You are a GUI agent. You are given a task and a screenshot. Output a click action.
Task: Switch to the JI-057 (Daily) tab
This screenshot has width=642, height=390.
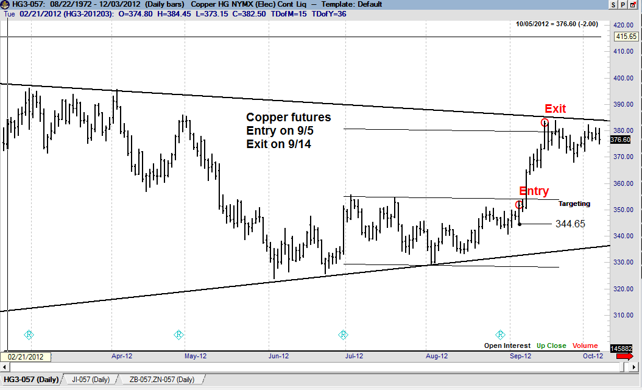91,380
